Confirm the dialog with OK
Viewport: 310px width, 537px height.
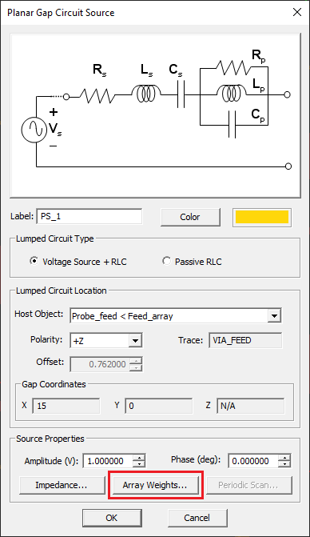click(112, 518)
